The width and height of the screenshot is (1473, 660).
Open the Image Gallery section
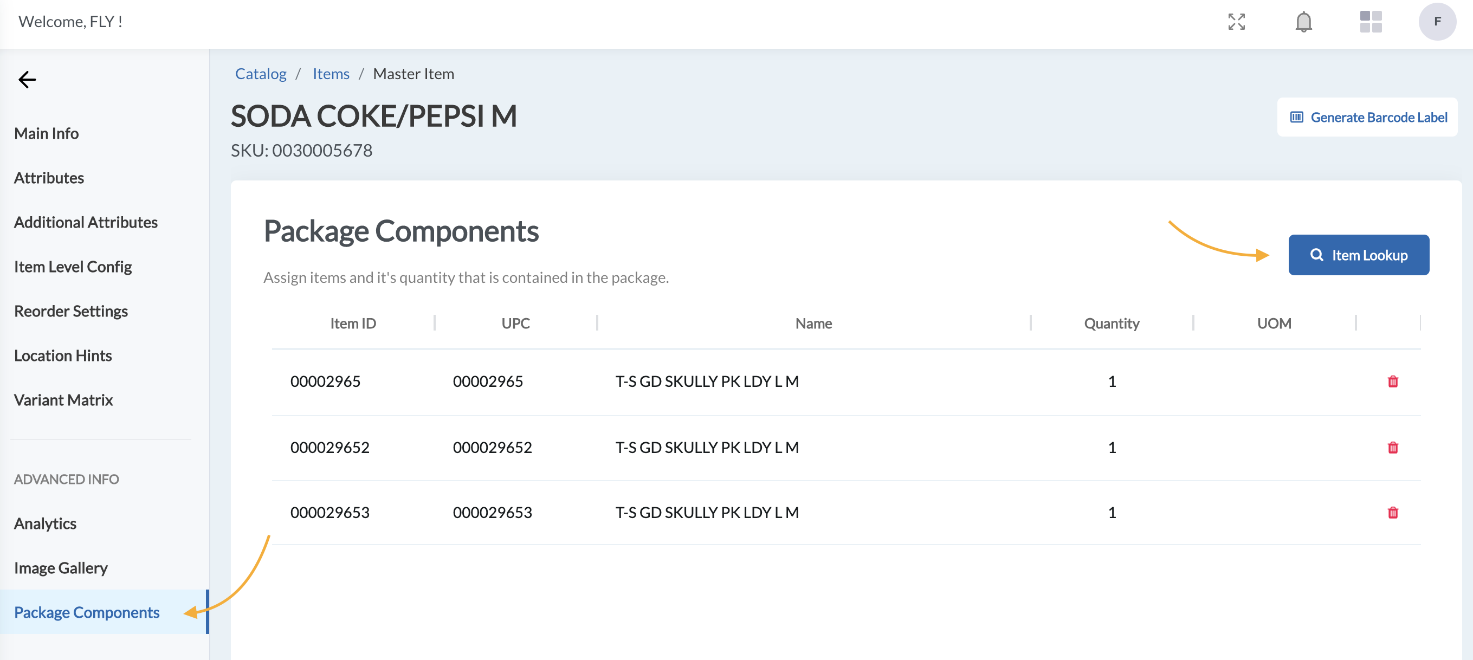(61, 568)
